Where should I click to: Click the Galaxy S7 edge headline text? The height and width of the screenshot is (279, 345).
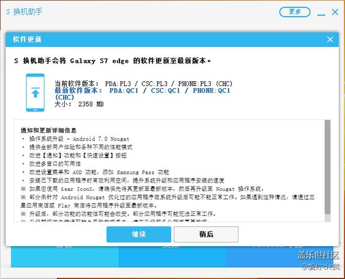[x=113, y=60]
